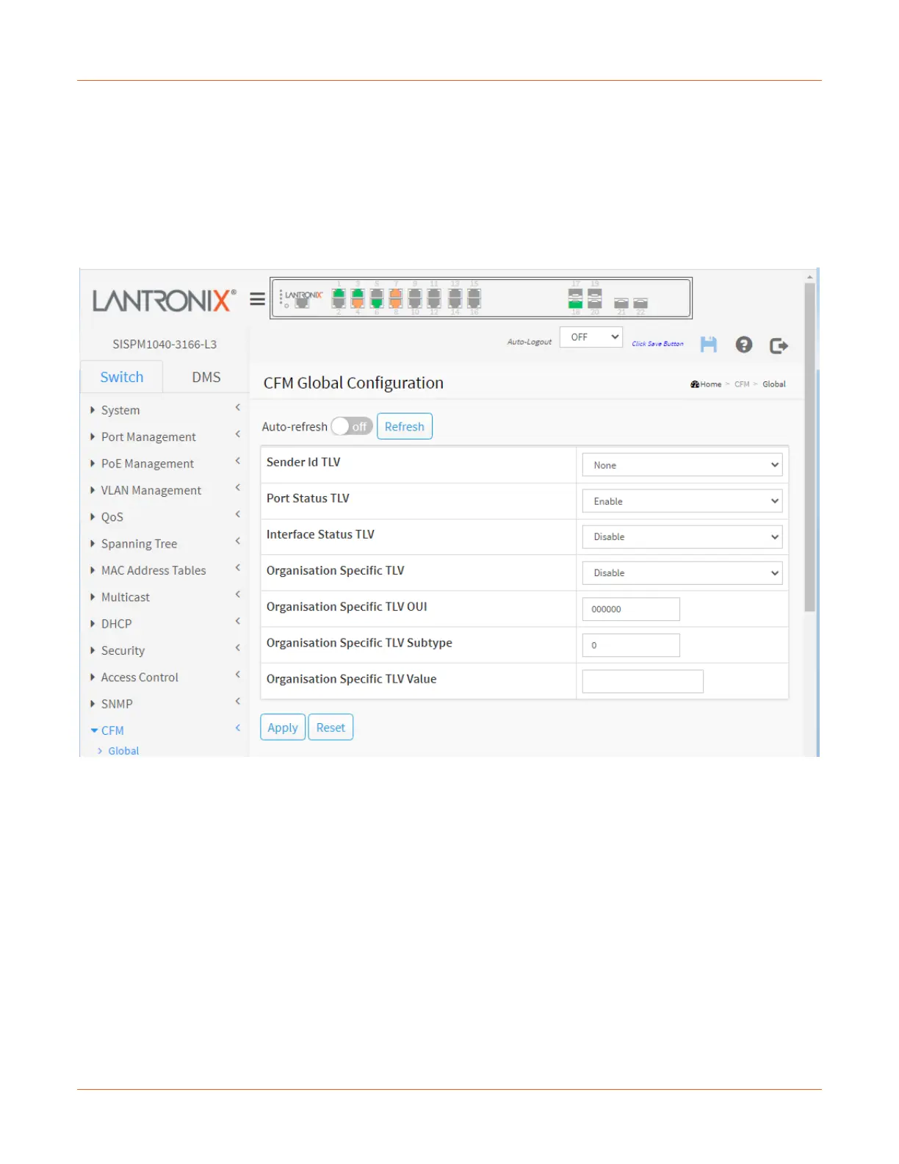This screenshot has width=899, height=1164.
Task: Click the 'Click Save Button' text
Action: [657, 344]
